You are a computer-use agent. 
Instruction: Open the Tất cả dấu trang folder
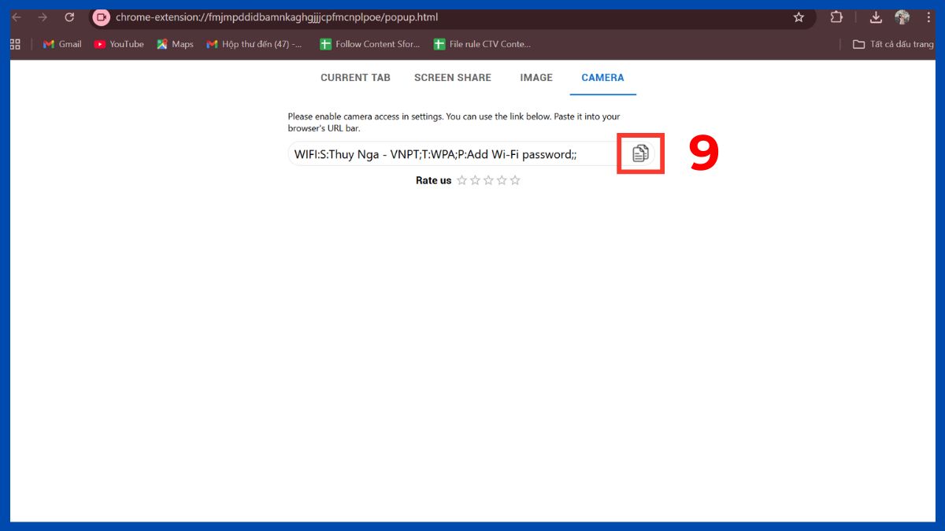(x=894, y=44)
